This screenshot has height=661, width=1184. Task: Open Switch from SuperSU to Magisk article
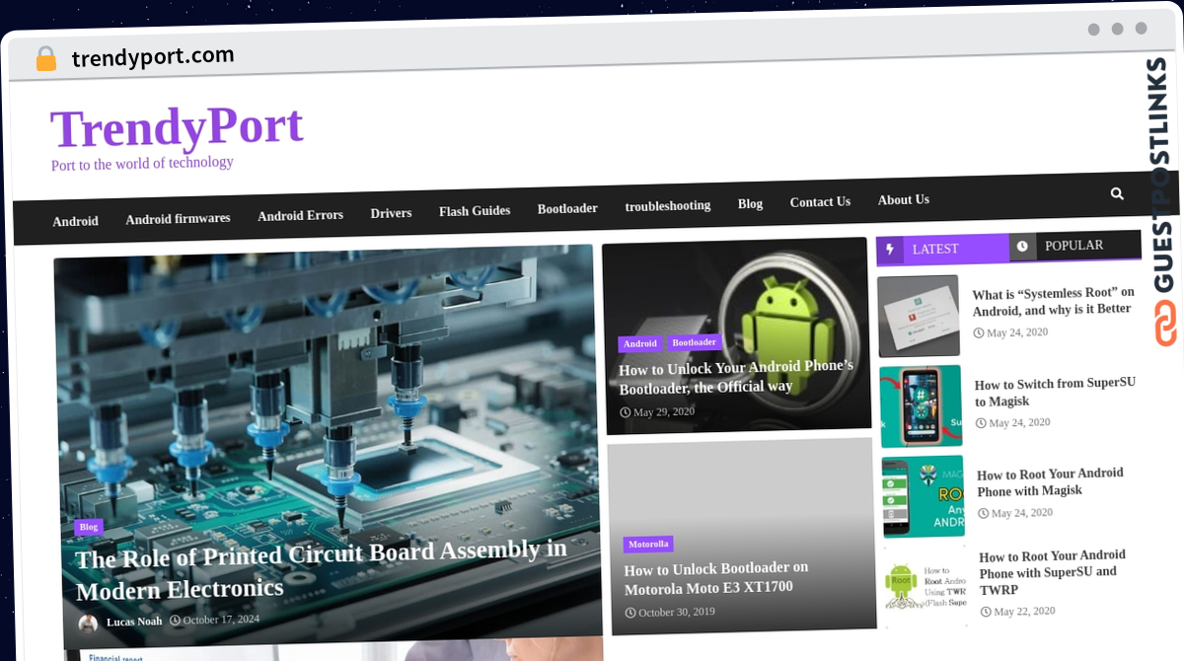[x=1055, y=392]
